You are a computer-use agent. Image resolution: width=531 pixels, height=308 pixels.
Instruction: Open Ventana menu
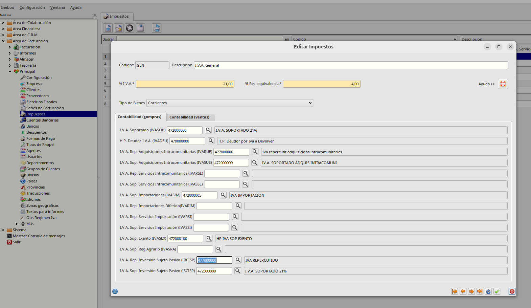pos(57,7)
